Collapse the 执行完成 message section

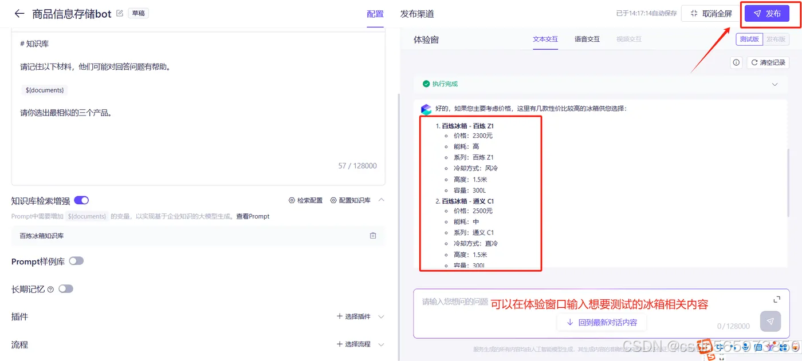pos(775,84)
